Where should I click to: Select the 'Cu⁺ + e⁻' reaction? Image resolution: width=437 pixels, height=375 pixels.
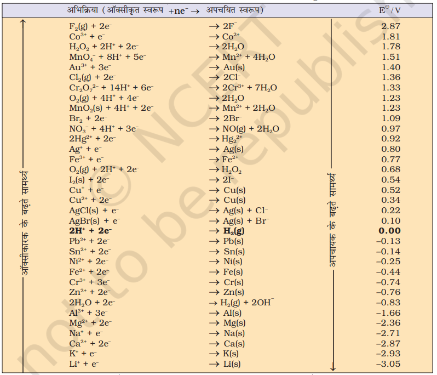87,190
